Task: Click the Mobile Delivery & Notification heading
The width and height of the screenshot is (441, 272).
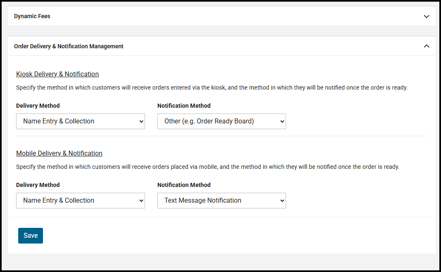Action: 59,153
